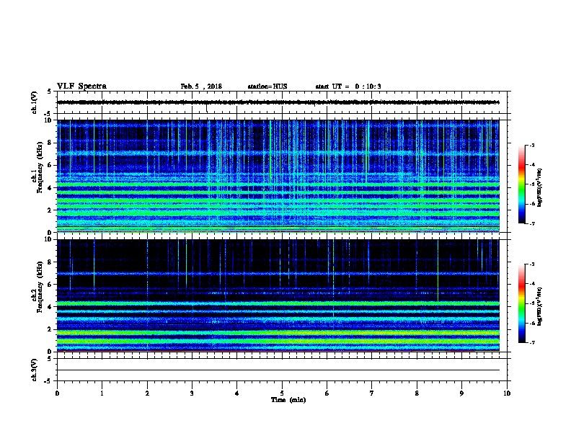The image size is (571, 441).
Task: Click time axis tick label "8"
Action: pos(417,393)
